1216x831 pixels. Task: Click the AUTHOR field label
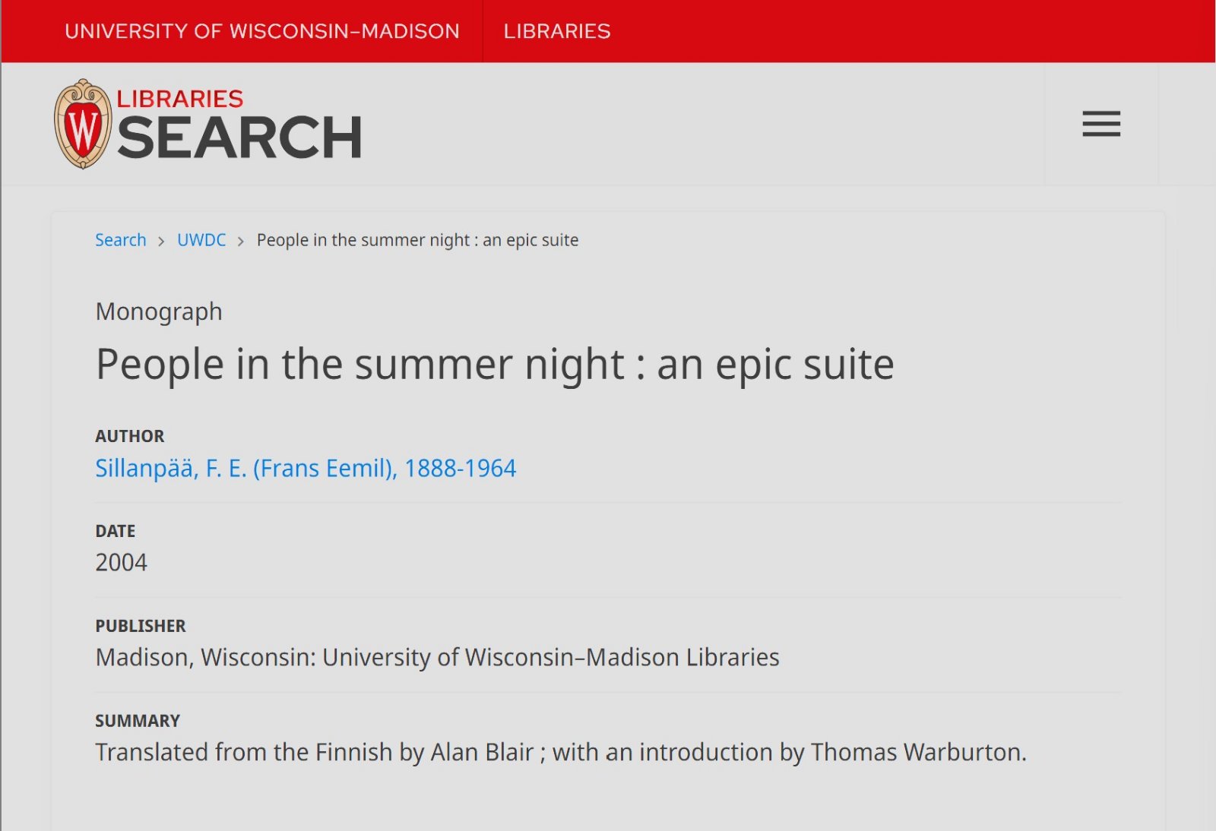129,436
